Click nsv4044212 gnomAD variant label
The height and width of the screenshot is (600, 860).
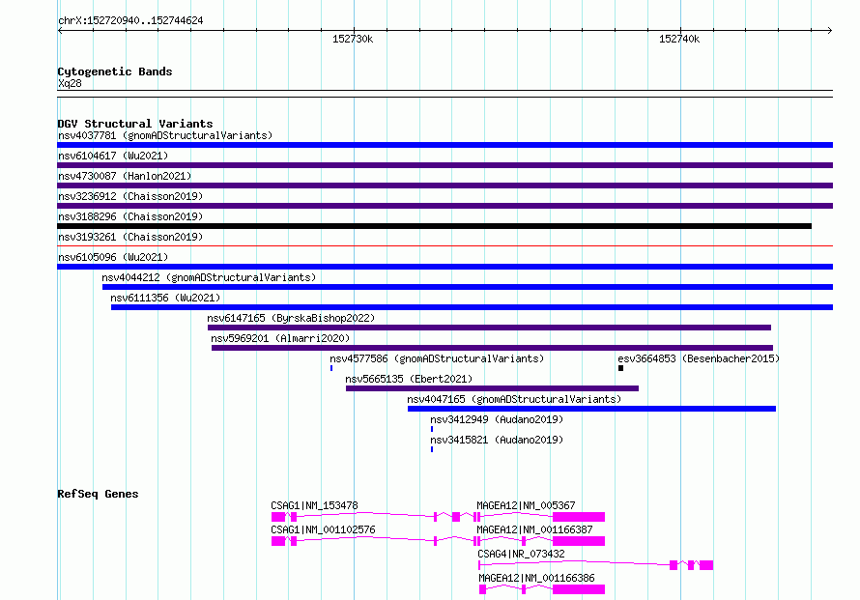pyautogui.click(x=209, y=277)
